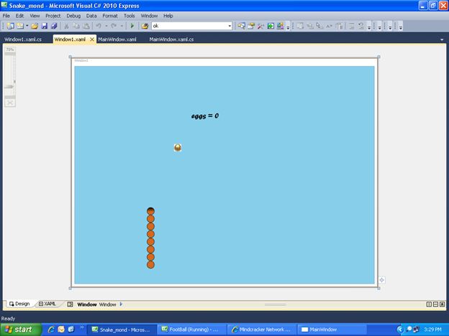This screenshot has width=449, height=336.
Task: Click inside the find box containing 'ok'
Action: 189,26
